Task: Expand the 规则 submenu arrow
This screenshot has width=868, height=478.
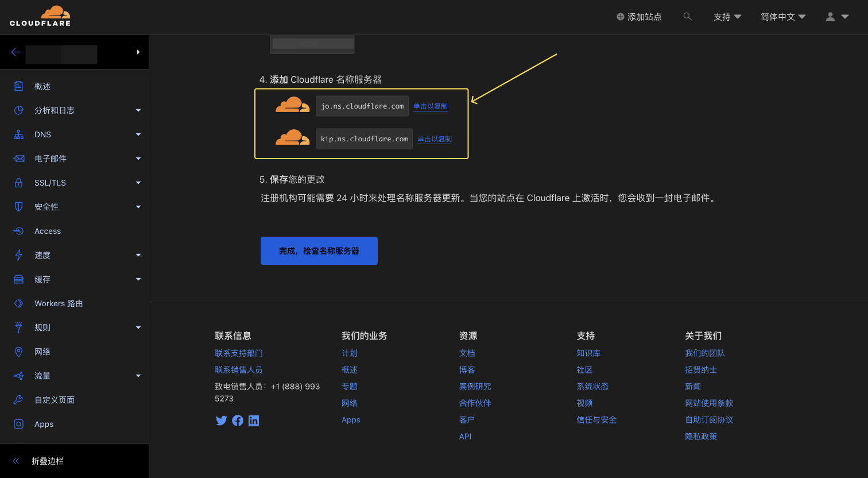Action: (138, 327)
